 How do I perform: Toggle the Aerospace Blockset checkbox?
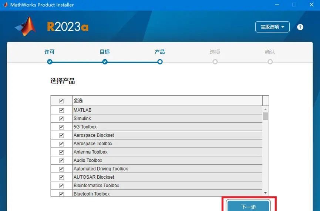[61, 135]
